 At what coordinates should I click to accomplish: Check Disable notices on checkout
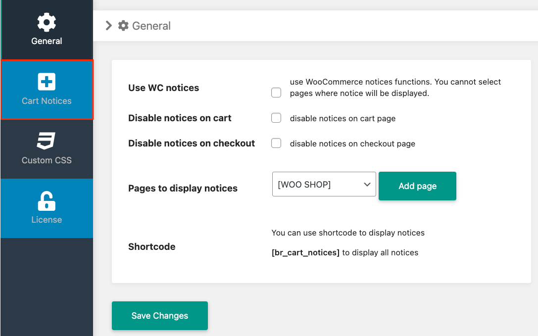pos(276,143)
